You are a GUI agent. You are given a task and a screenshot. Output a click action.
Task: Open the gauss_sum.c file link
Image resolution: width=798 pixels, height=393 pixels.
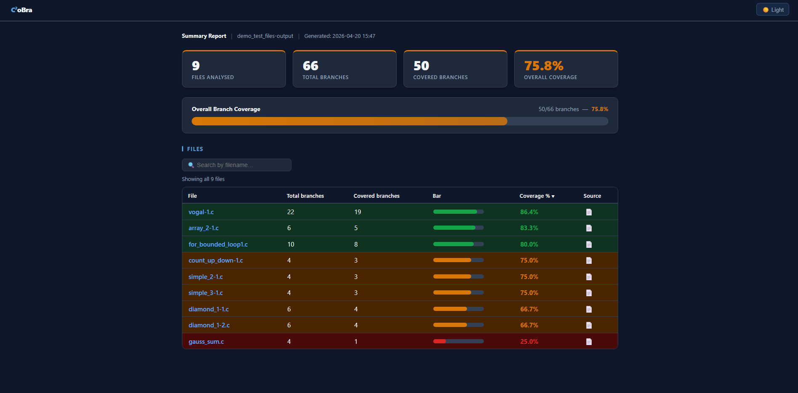pos(206,341)
